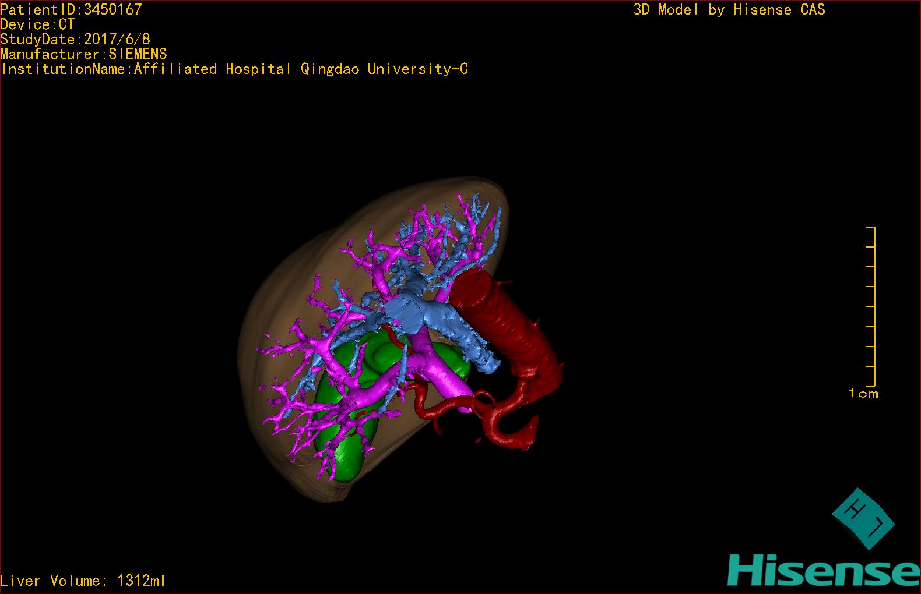The width and height of the screenshot is (921, 594).
Task: Click the Manufacturer:SIEMENS label
Action: (x=84, y=54)
